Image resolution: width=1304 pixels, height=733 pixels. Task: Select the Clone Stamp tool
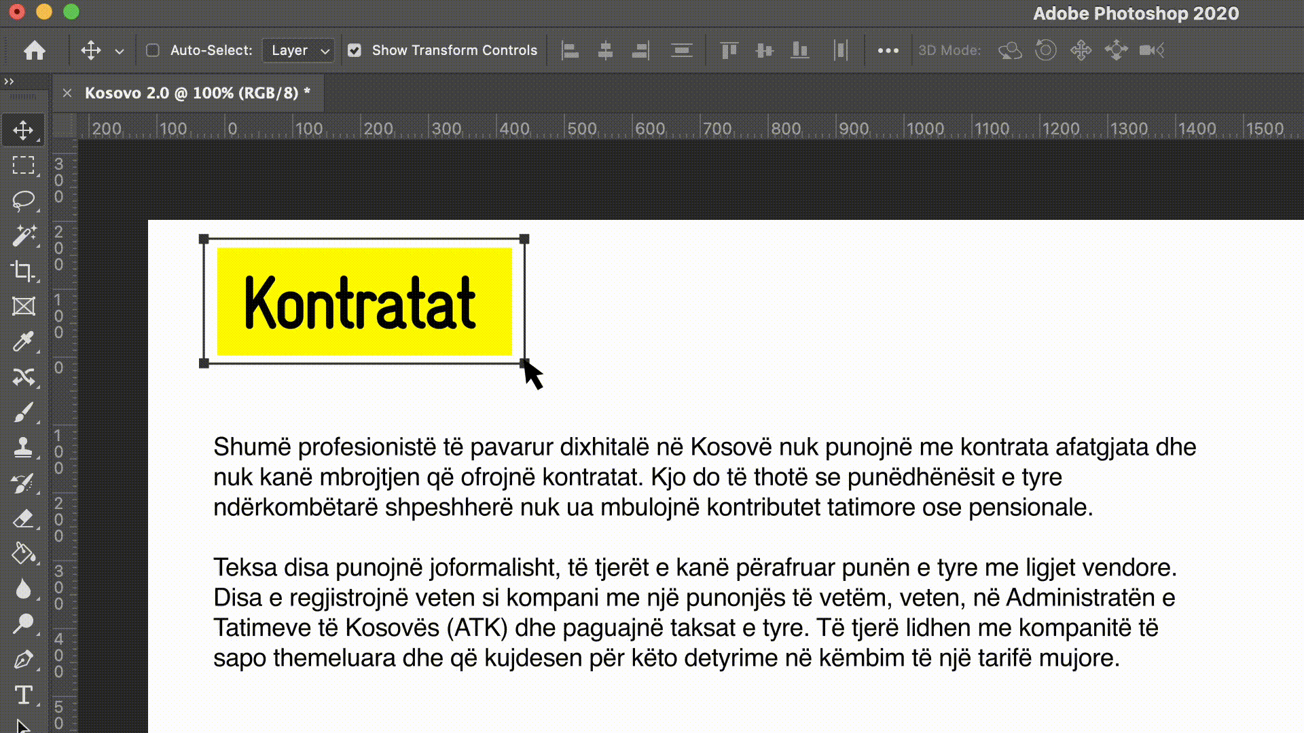24,447
